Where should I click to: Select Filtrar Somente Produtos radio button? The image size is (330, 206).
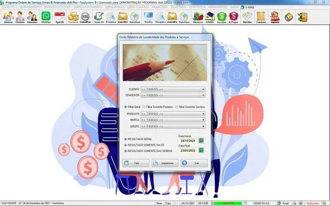click(x=144, y=107)
